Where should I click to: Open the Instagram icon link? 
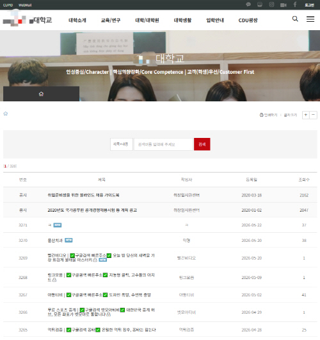(271, 4)
